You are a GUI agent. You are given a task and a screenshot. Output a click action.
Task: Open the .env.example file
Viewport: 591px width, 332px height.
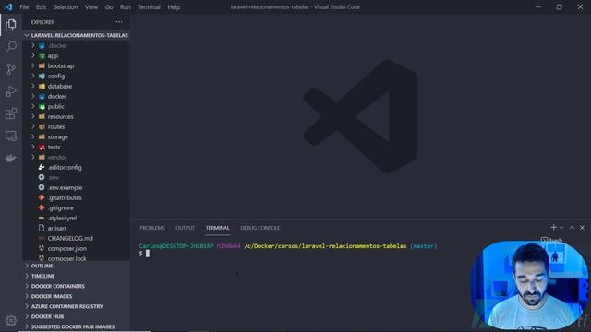pos(76,187)
